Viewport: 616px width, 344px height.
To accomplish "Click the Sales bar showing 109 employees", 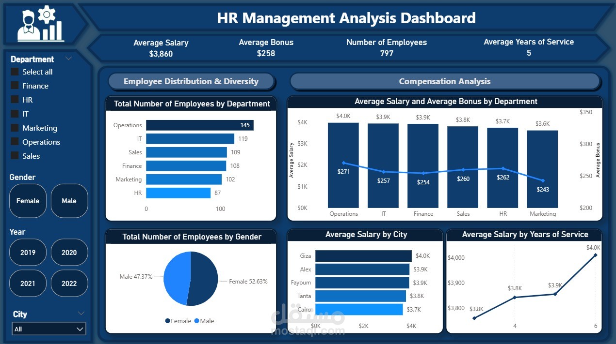I will (x=186, y=152).
